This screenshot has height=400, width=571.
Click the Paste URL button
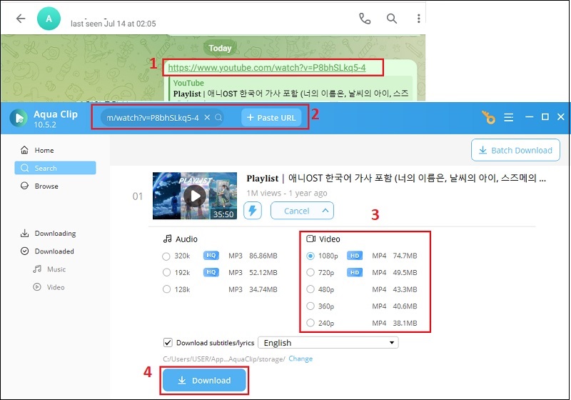coord(271,118)
